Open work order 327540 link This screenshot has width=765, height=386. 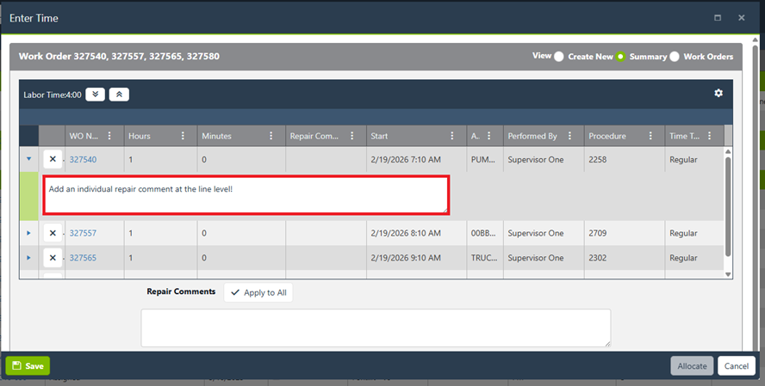pyautogui.click(x=83, y=160)
